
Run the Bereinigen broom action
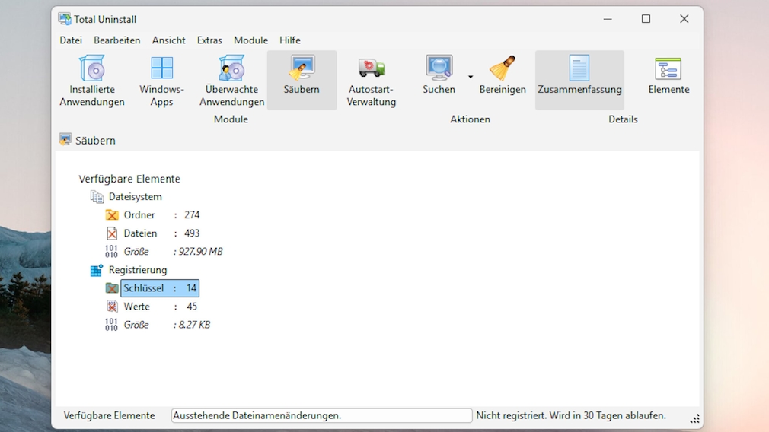[x=503, y=75]
